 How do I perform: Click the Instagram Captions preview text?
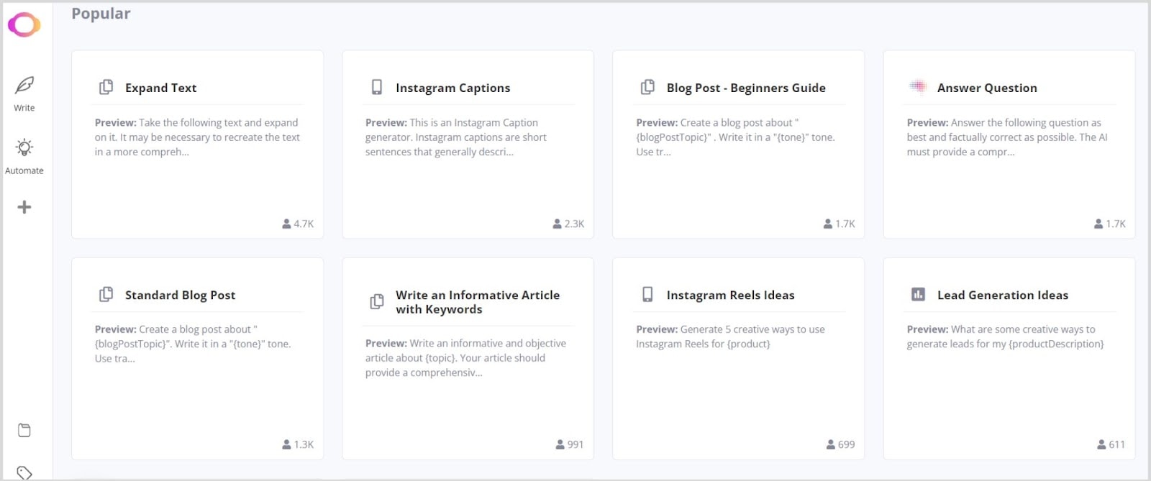click(x=455, y=137)
